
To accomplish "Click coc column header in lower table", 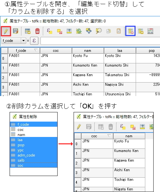I will pos(97,136).
